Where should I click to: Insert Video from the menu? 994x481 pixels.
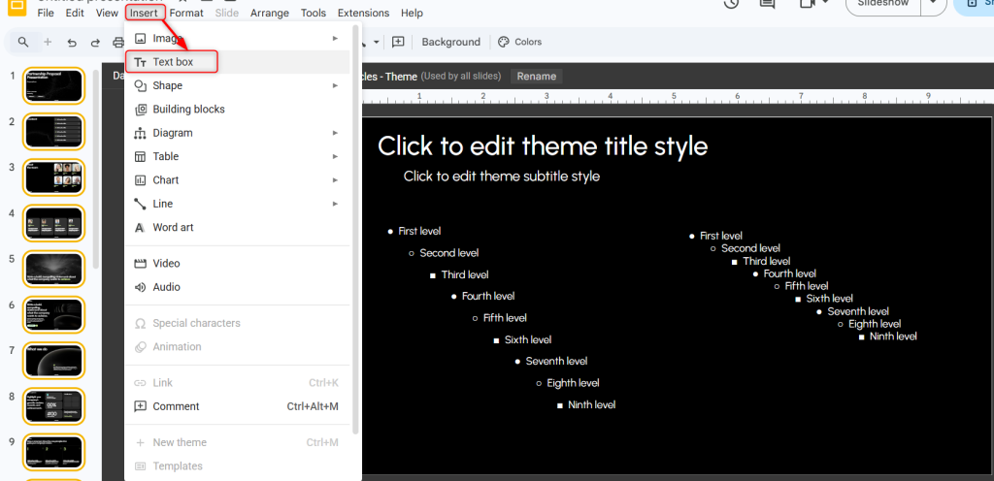tap(166, 264)
